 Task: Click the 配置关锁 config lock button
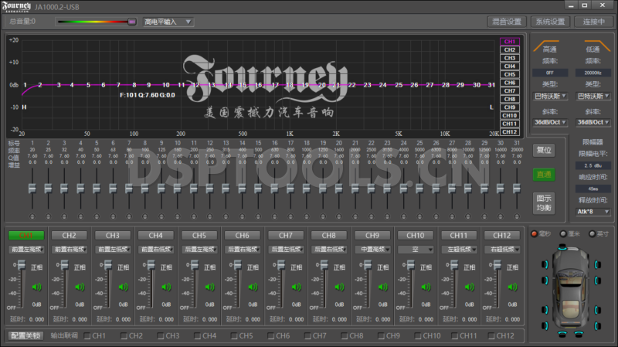[x=25, y=335]
